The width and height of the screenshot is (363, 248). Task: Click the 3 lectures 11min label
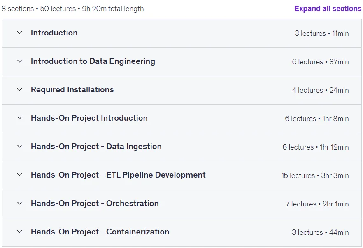pyautogui.click(x=321, y=33)
